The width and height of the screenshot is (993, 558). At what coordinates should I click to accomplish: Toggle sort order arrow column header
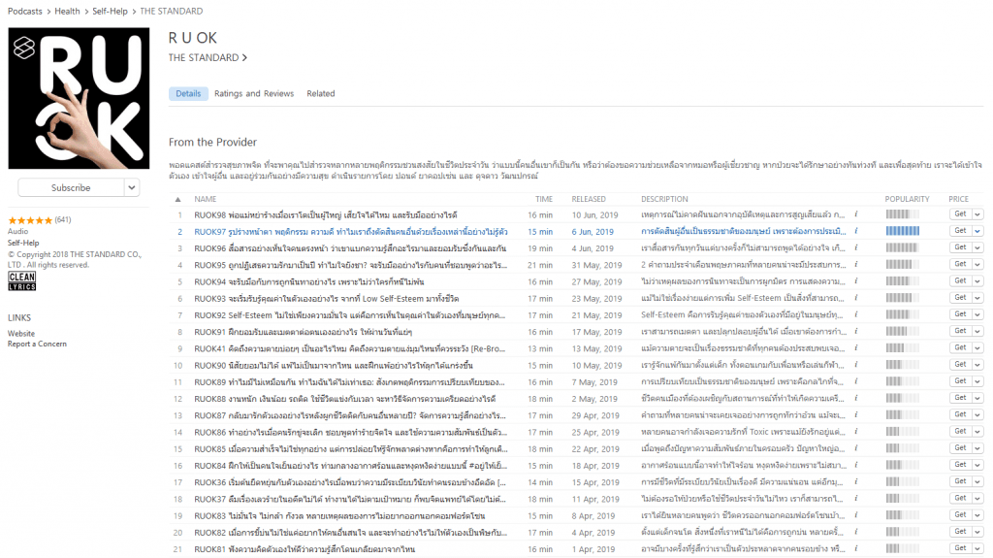click(178, 199)
